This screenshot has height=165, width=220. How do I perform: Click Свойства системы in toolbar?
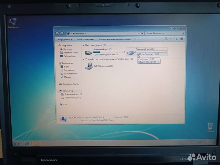click(86, 39)
